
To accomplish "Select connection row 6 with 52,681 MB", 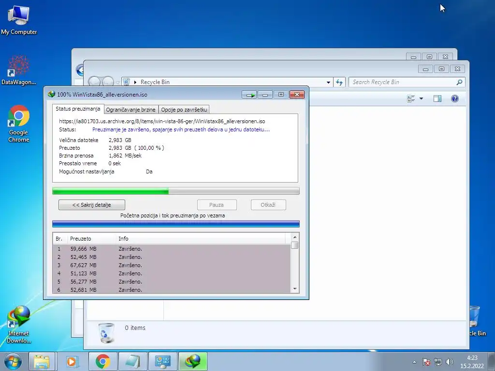I will (x=172, y=290).
